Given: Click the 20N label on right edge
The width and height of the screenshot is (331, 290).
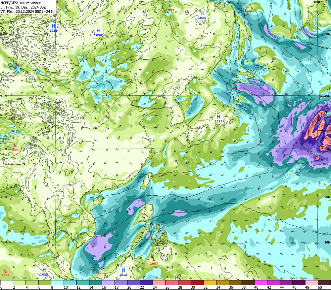Looking at the screenshot, I should pyautogui.click(x=327, y=197).
